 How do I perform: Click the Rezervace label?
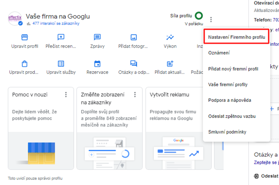(x=97, y=72)
